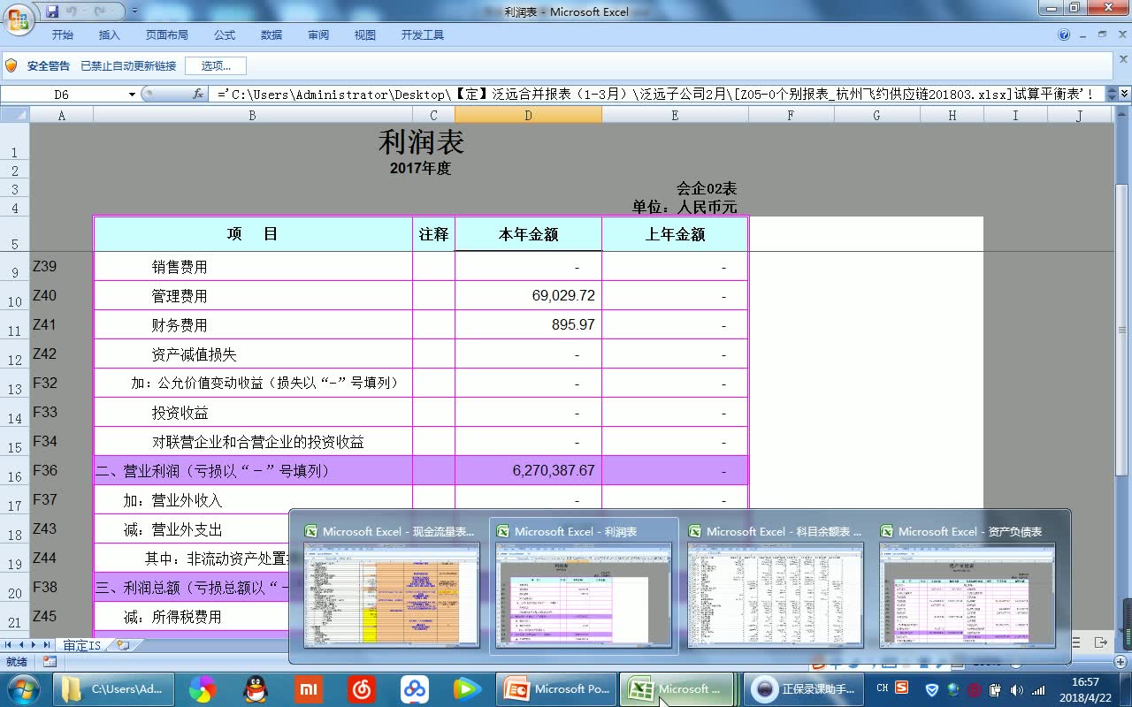Open Excel Help with the question mark icon
The image size is (1132, 707).
pyautogui.click(x=1064, y=34)
